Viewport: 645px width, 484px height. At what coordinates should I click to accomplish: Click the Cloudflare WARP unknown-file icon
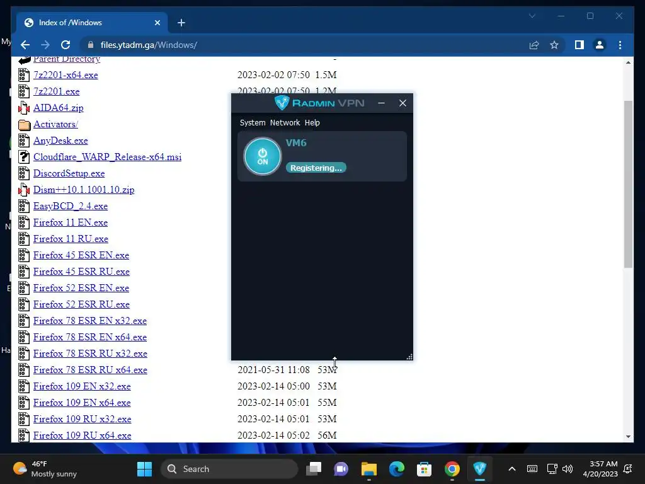(x=24, y=157)
